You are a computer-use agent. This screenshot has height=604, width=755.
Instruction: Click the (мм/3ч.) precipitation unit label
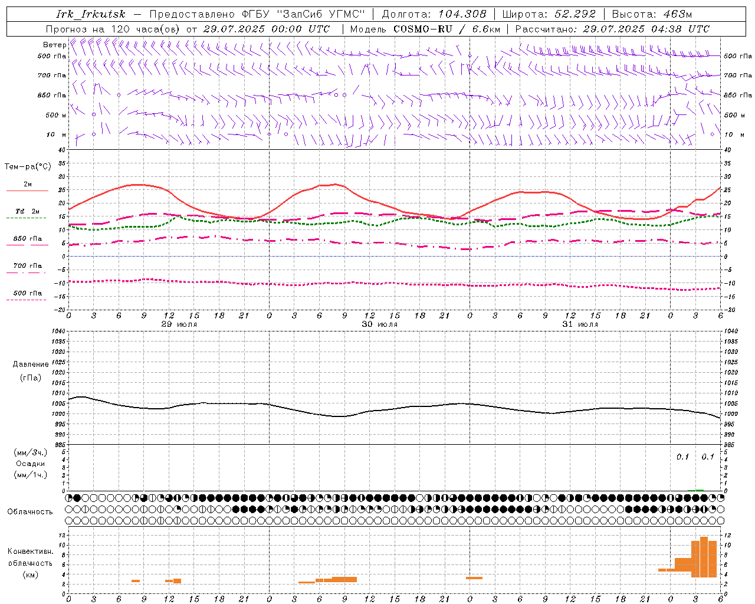[31, 452]
